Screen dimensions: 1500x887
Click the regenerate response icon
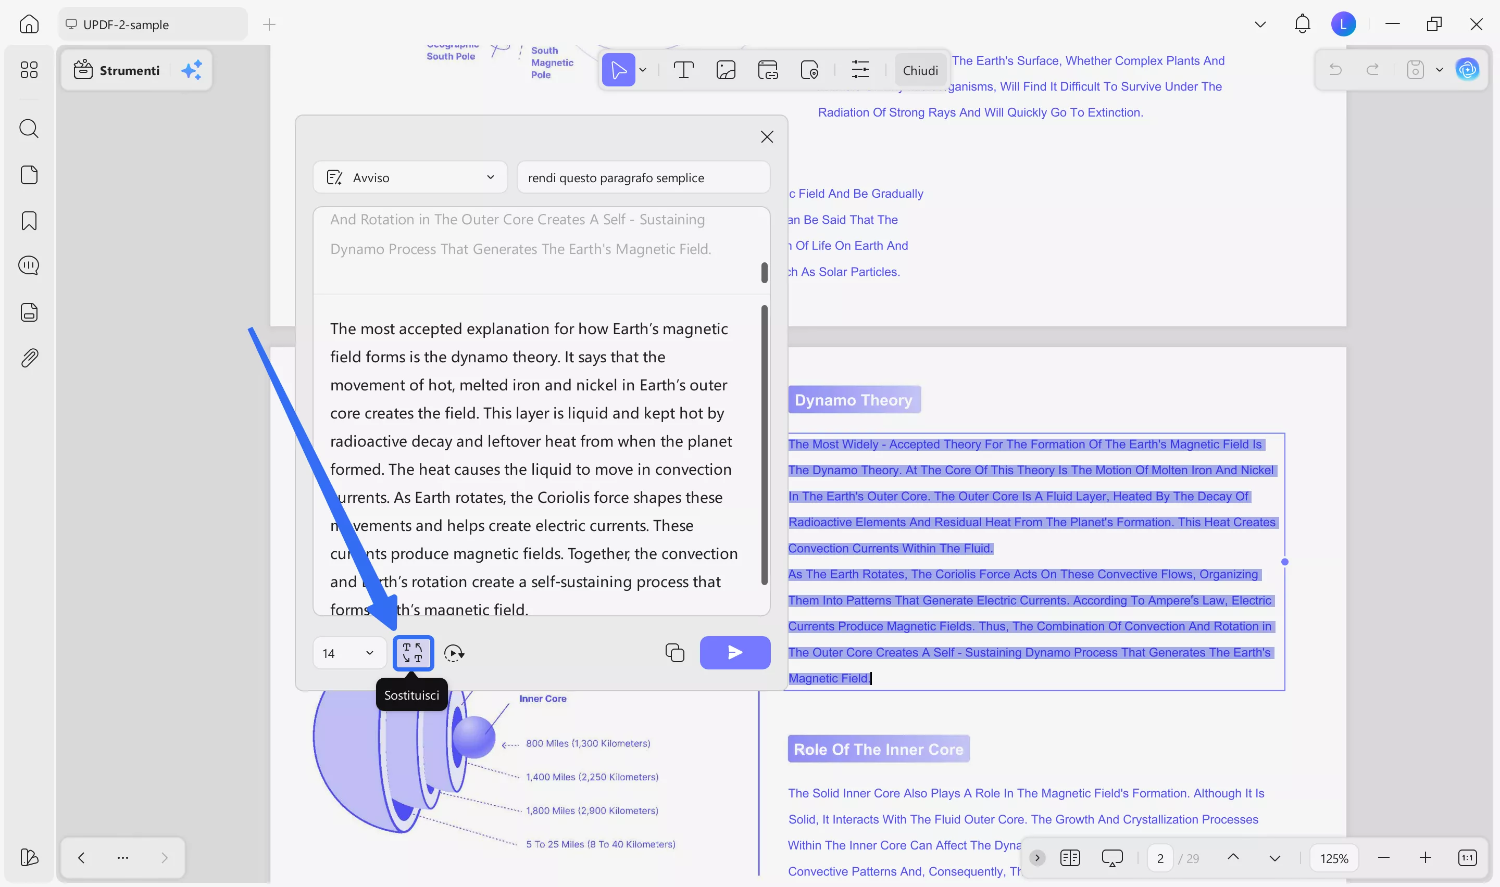(454, 653)
